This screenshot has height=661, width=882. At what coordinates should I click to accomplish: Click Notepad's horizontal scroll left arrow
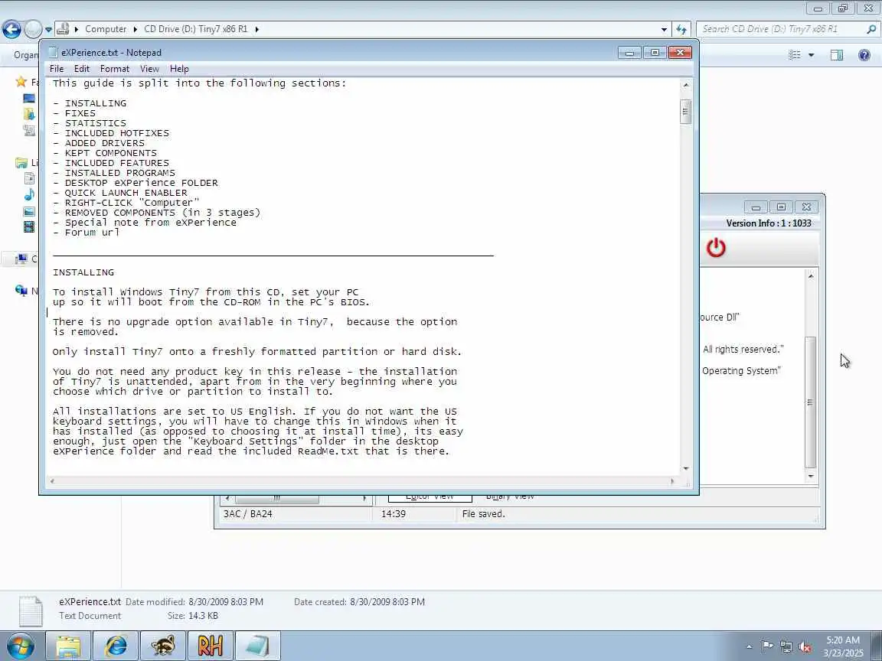click(52, 481)
